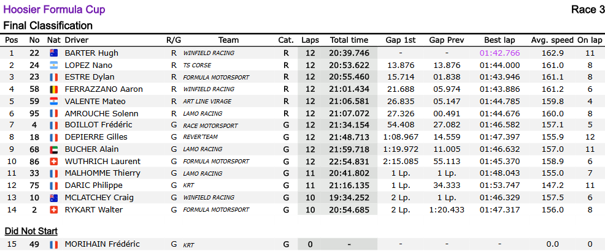Click the Gap 1st column header
The height and width of the screenshot is (251, 605).
(x=401, y=40)
